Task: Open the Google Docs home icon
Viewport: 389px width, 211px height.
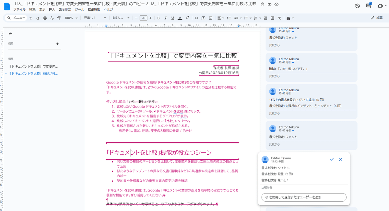Action: (x=7, y=6)
